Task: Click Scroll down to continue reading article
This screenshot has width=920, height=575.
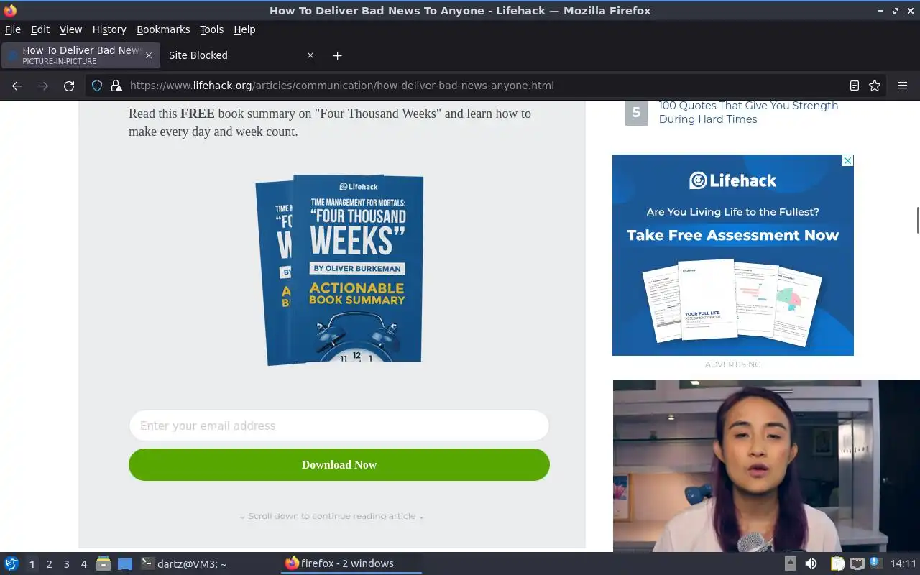Action: 332,516
